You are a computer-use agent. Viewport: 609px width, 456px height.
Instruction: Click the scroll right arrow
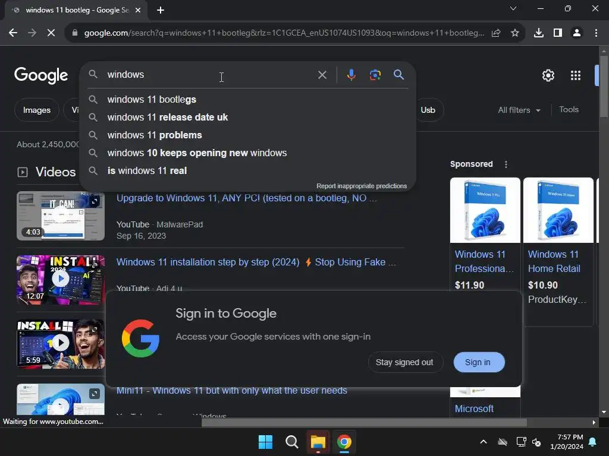[x=594, y=423]
